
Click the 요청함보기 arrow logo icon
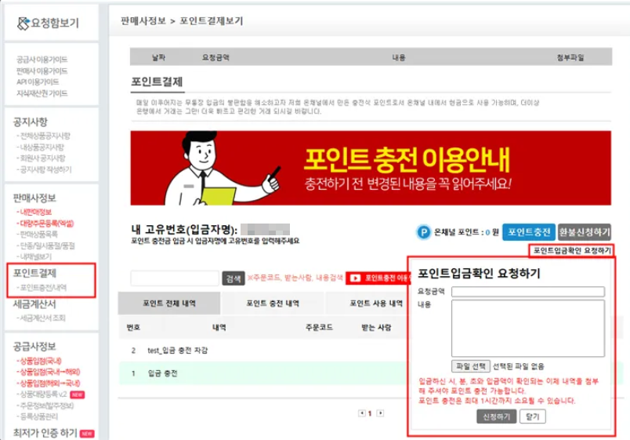pos(24,24)
